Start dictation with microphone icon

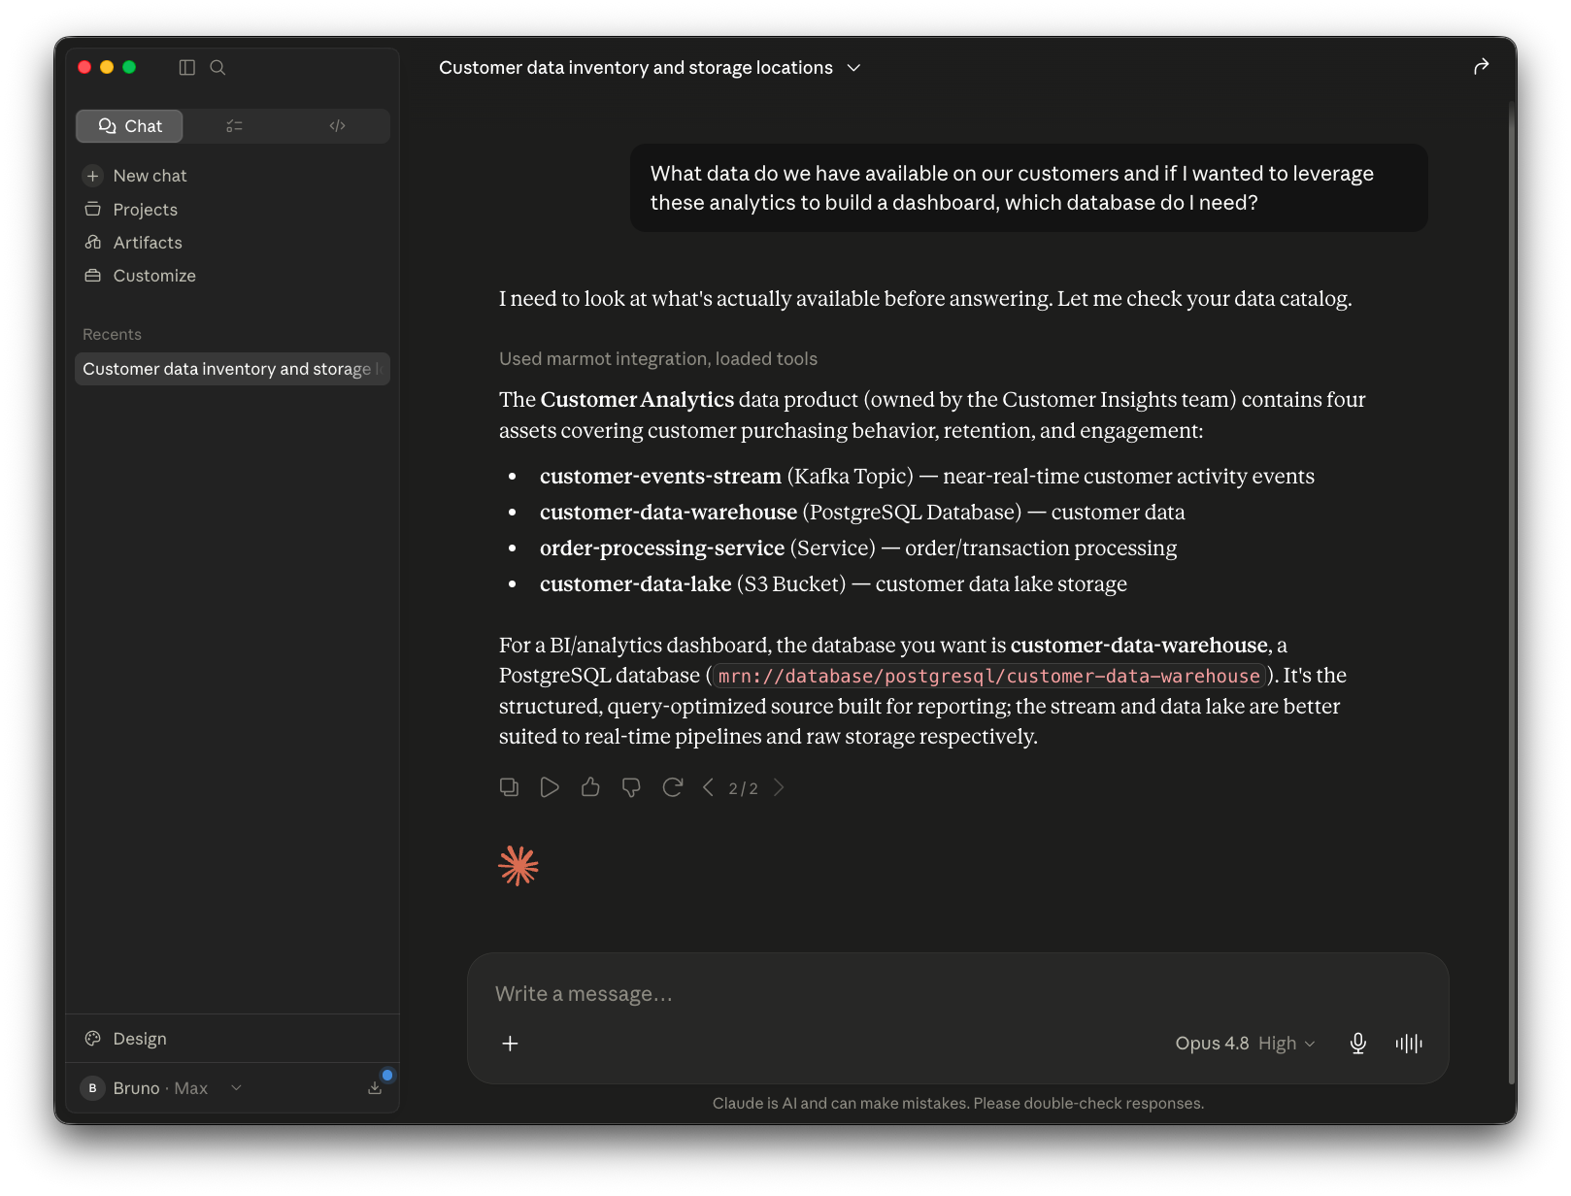click(x=1358, y=1044)
